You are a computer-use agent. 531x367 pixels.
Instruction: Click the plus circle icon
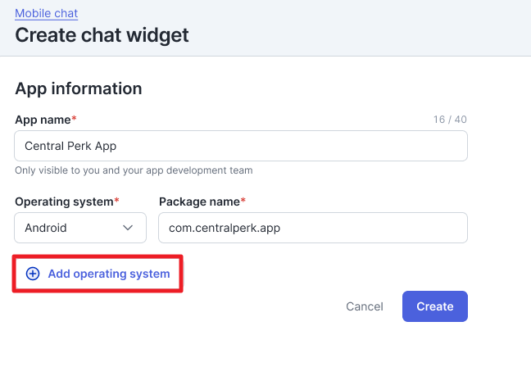pos(33,274)
